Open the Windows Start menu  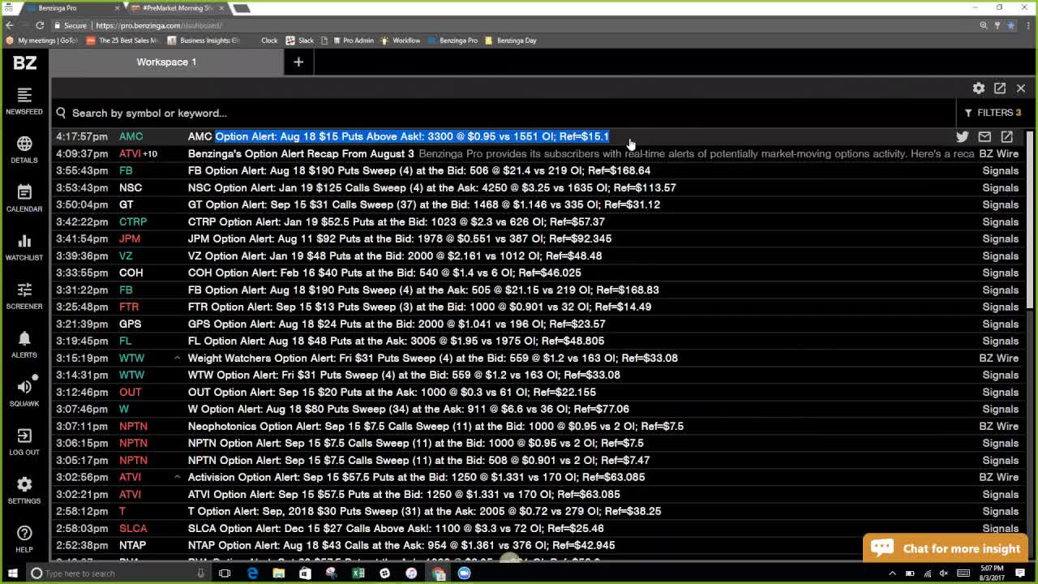11,573
